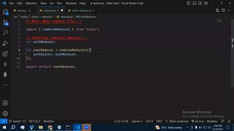
Task: Open problems errors and warnings indicator
Action: [35, 121]
